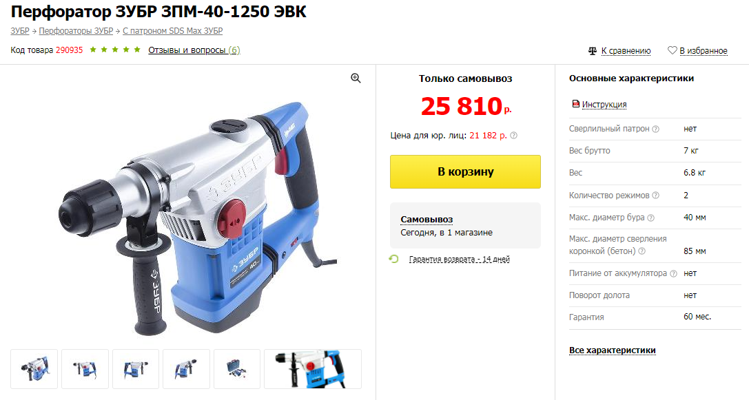Click the Самовывоз pickup link

tap(427, 220)
